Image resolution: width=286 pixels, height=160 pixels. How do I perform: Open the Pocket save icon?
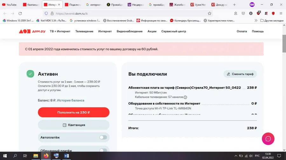(x=243, y=13)
